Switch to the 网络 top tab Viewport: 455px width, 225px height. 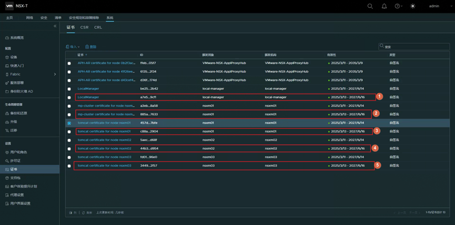(29, 18)
